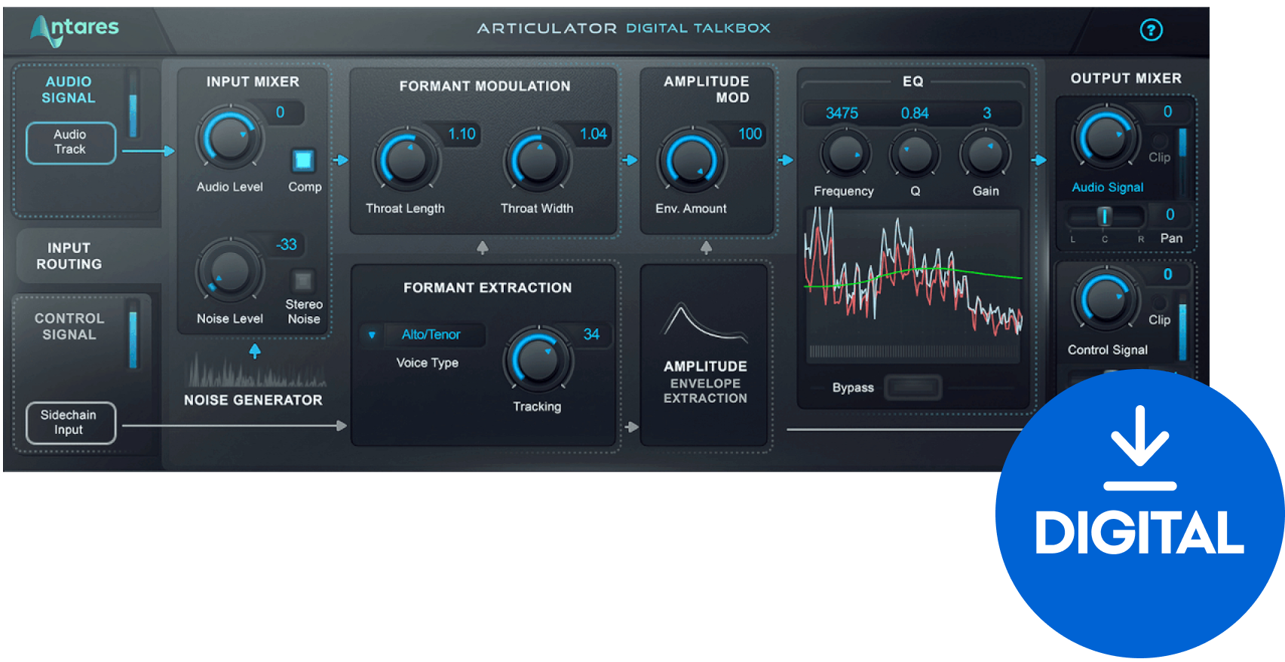Click the Env. Amount value 100

pos(750,134)
